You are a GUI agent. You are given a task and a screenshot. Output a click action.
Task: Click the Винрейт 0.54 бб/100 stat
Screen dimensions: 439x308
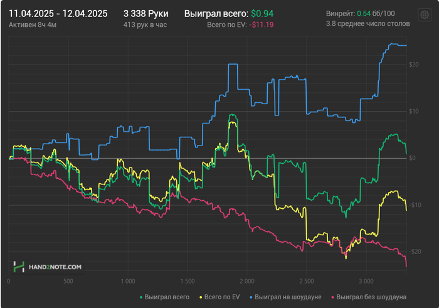pos(361,13)
